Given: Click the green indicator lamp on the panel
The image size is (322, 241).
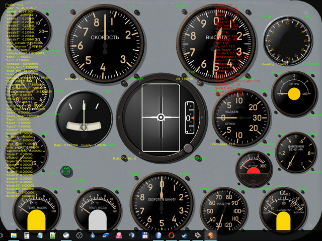Looking at the screenshot, I should (64, 172).
